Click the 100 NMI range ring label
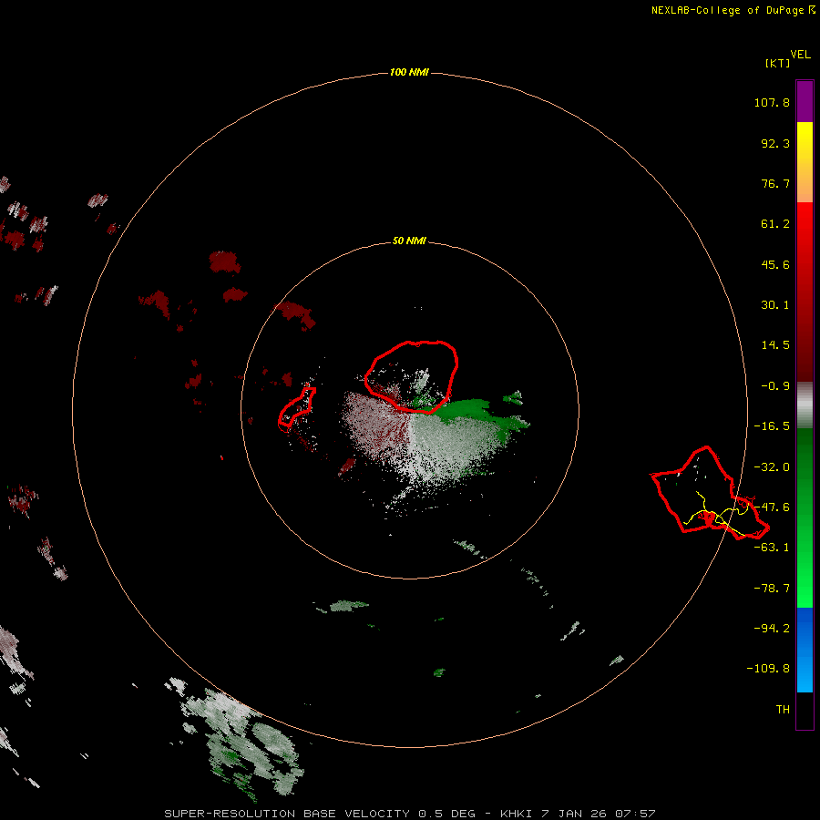Screen dimensions: 820x820 pyautogui.click(x=409, y=72)
